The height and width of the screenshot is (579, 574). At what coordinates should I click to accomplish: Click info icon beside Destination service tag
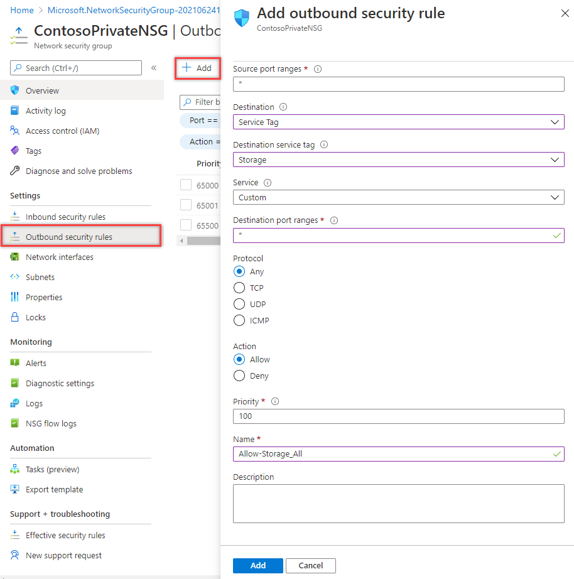point(324,144)
